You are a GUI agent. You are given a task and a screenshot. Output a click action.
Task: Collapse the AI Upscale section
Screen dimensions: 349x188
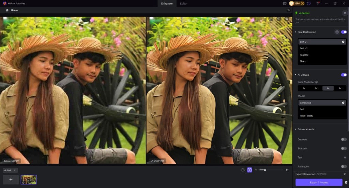pyautogui.click(x=295, y=75)
